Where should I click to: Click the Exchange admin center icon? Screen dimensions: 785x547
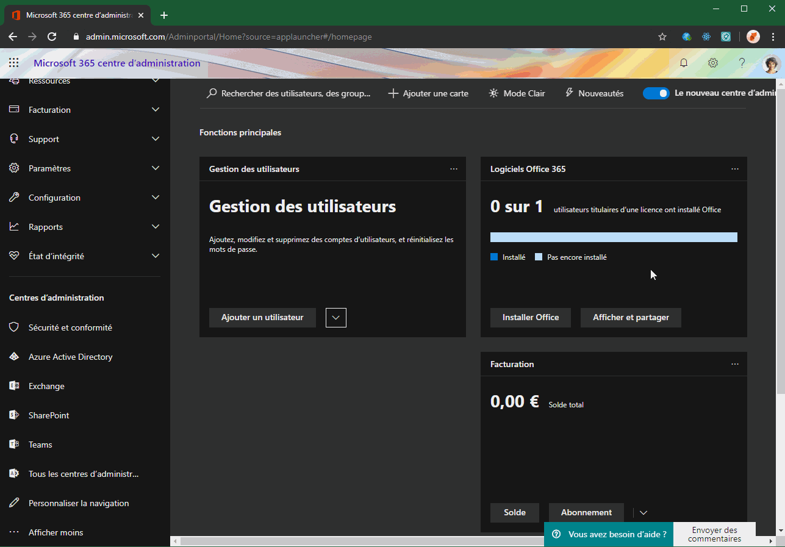coord(15,386)
